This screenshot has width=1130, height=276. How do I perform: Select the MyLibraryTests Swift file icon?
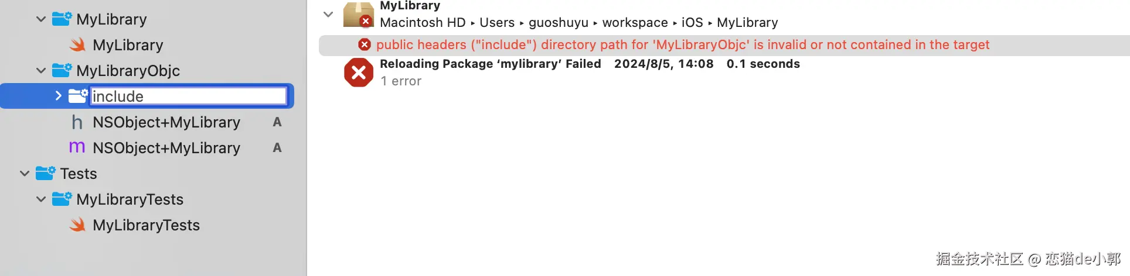coord(77,225)
